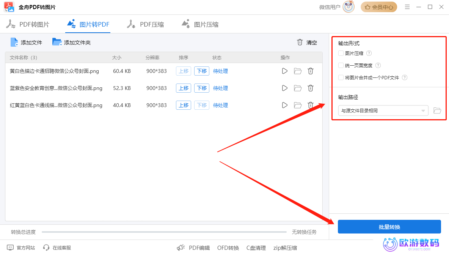This screenshot has height=254, width=449.
Task: Click the PDF压缩 tab icon
Action: point(131,24)
